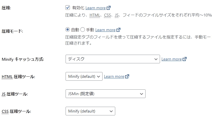
Task: Open the Minify キャッシュ方式 ディスク dropdown
Action: coord(113,59)
